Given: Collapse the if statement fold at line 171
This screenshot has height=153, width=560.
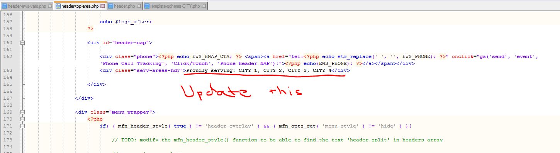Looking at the screenshot, I should click(x=22, y=126).
